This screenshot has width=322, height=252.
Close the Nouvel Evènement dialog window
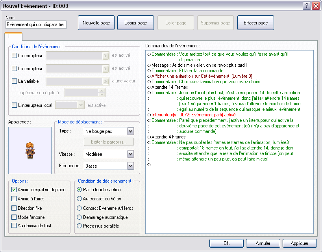[x=316, y=6]
